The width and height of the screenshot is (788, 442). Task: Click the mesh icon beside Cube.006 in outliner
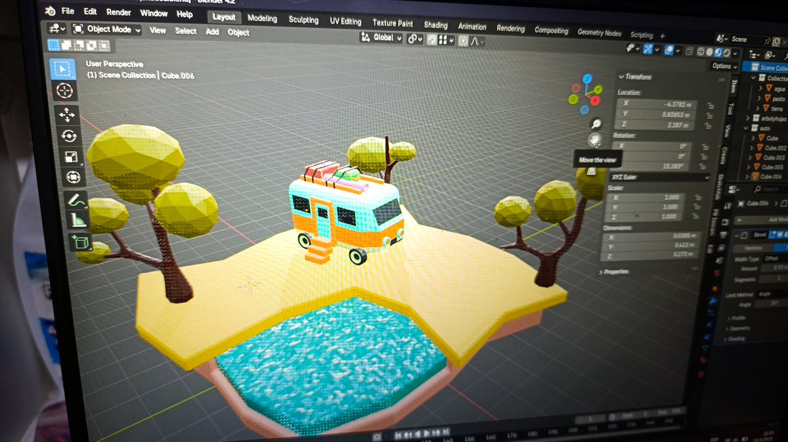tap(756, 177)
